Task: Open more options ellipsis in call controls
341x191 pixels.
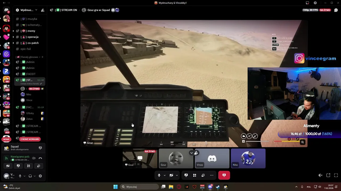Action: pos(212,175)
